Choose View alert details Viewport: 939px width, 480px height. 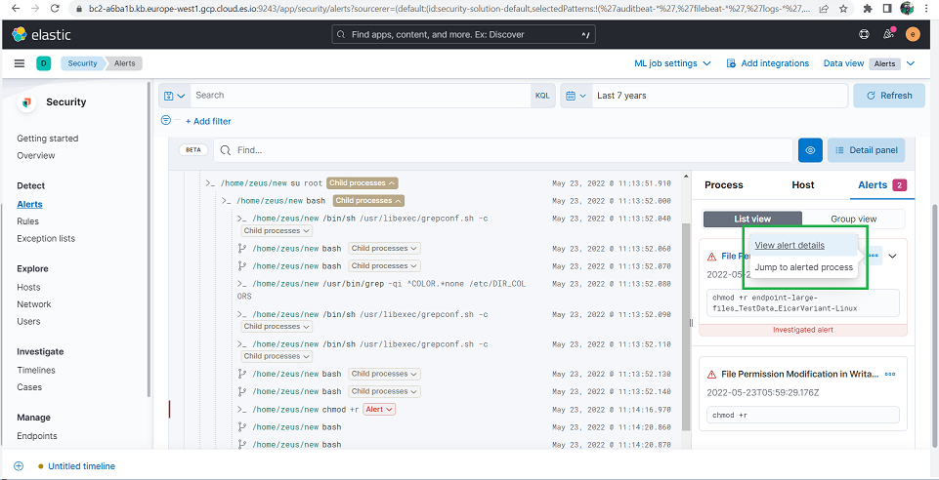tap(790, 245)
